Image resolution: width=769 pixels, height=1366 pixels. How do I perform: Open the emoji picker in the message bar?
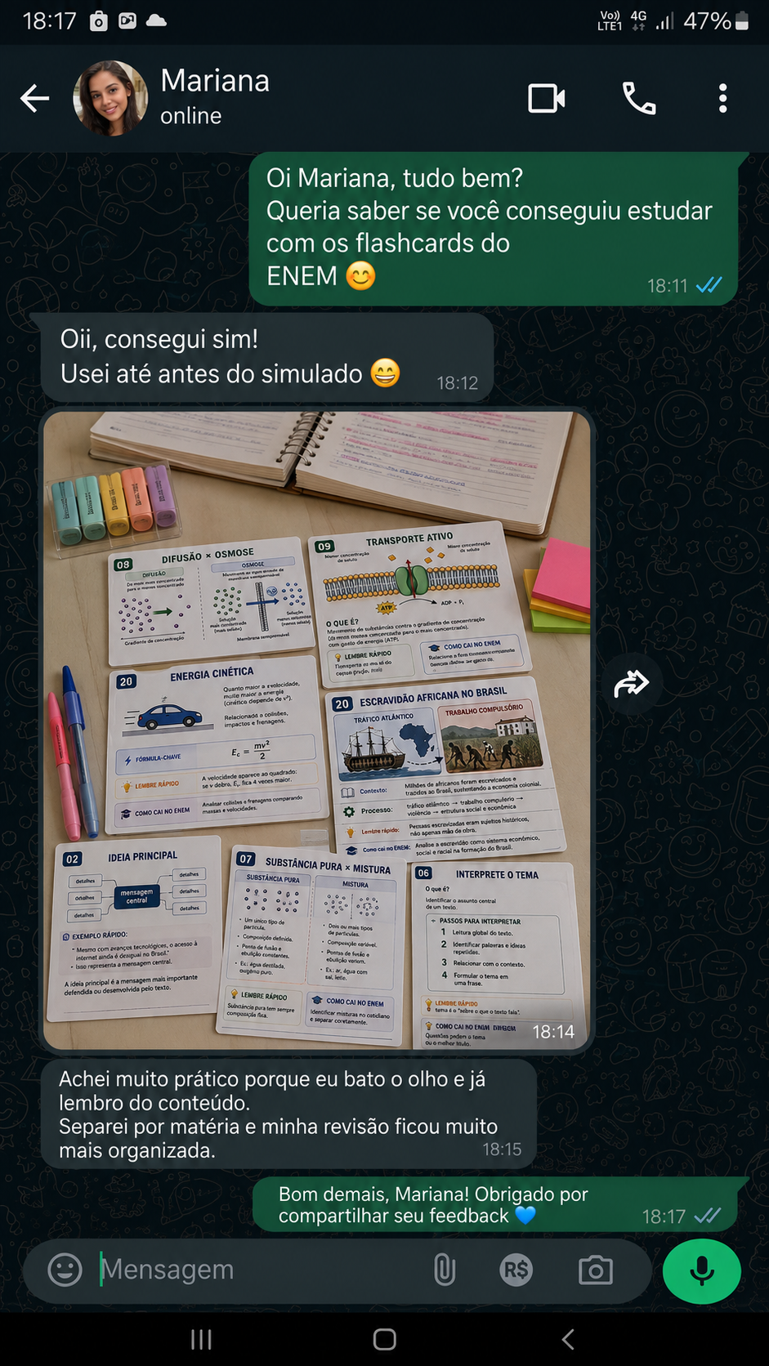click(65, 1270)
